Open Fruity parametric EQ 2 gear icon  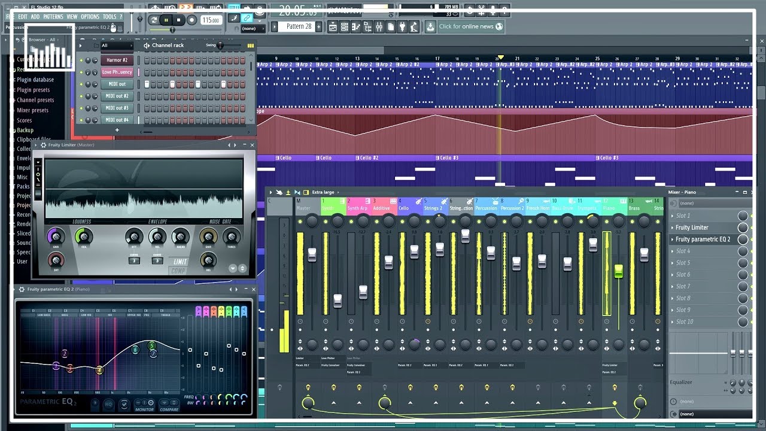point(22,289)
